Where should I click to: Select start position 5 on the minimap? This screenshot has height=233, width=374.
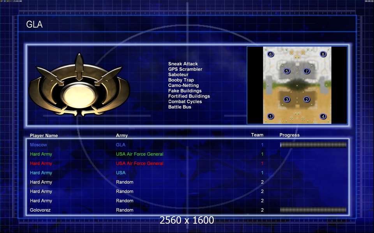pyautogui.click(x=287, y=71)
